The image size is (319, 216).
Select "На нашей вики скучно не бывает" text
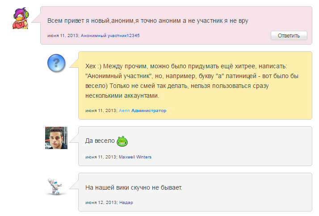(x=134, y=187)
